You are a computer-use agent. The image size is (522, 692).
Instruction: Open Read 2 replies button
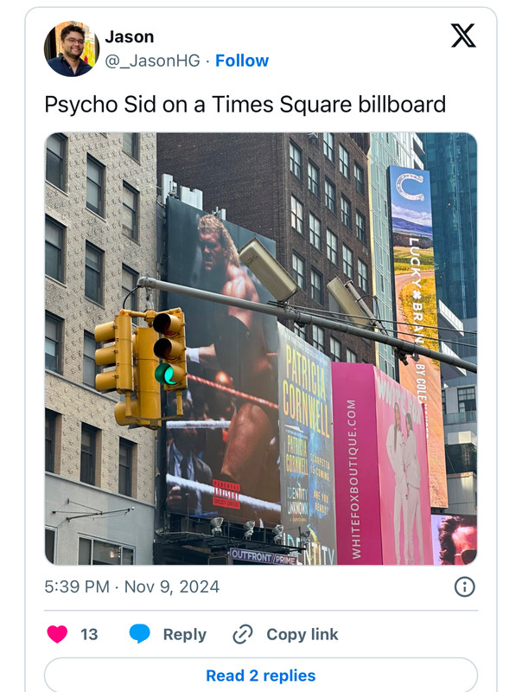261,676
